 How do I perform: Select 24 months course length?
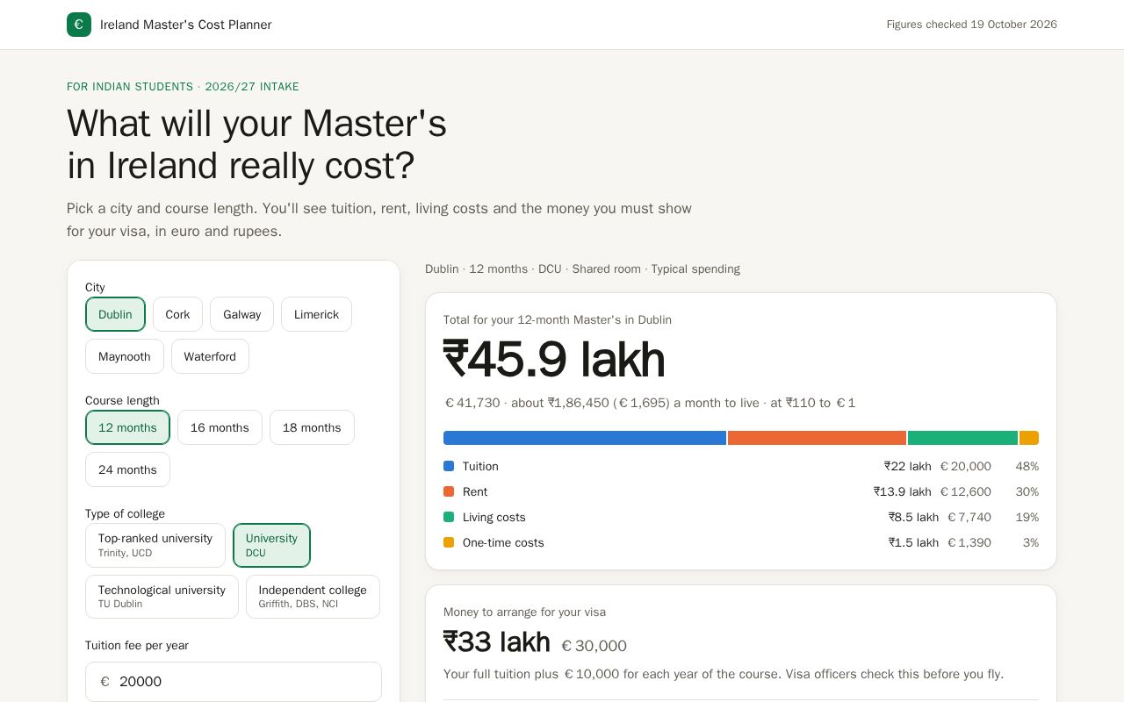pos(127,469)
